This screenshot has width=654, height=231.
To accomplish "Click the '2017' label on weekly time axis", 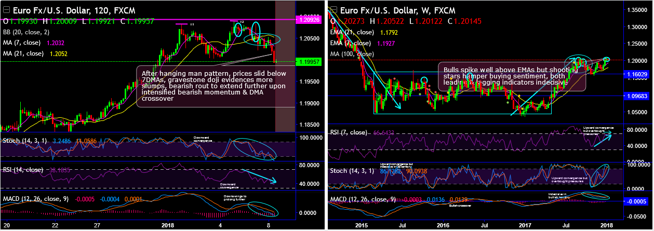I will [x=524, y=226].
